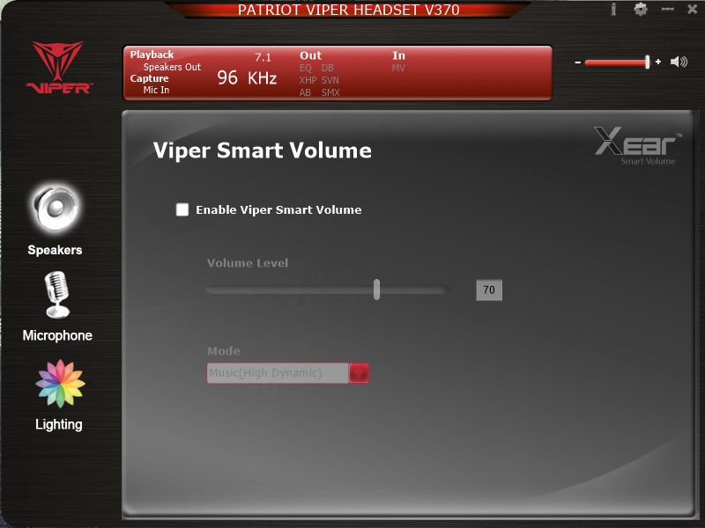Enable Viper Smart Volume checkbox
705x528 pixels.
pos(182,209)
